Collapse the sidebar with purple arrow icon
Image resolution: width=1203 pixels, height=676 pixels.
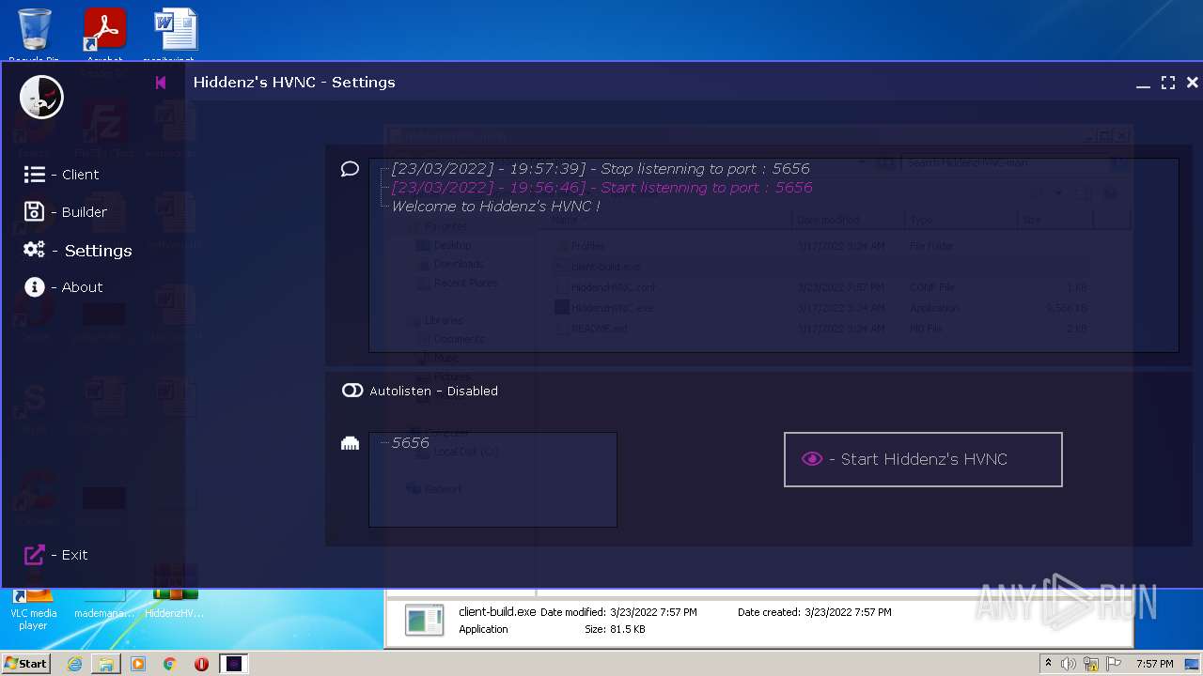point(161,83)
